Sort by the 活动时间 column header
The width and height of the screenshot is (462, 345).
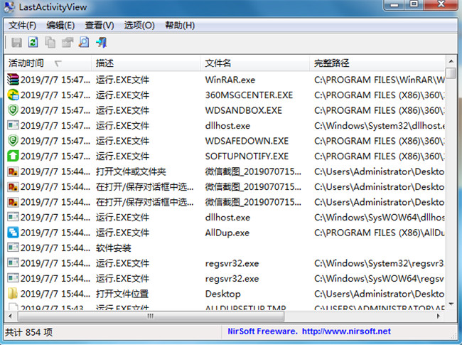pos(48,63)
